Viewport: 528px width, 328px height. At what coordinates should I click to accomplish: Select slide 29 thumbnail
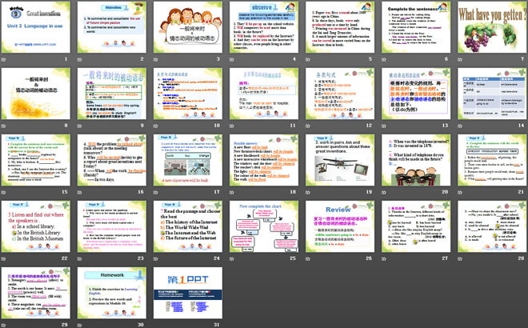click(36, 293)
